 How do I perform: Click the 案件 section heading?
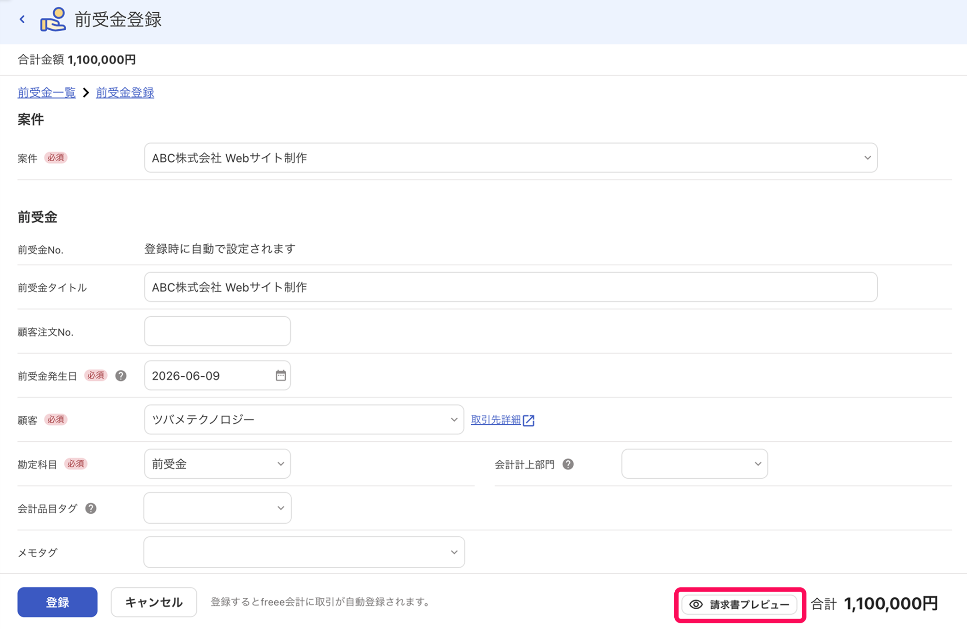pos(31,120)
